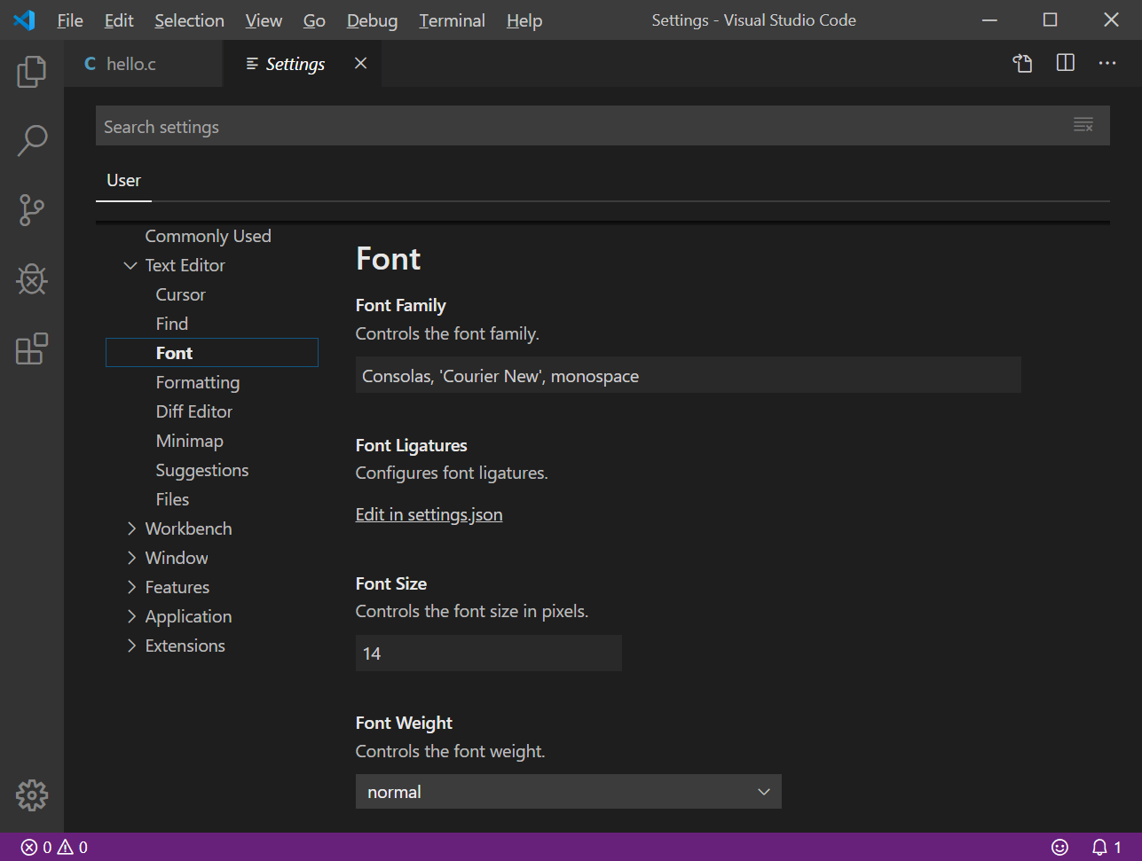Click the Font Ligatures setting title
The height and width of the screenshot is (861, 1142).
click(x=412, y=445)
